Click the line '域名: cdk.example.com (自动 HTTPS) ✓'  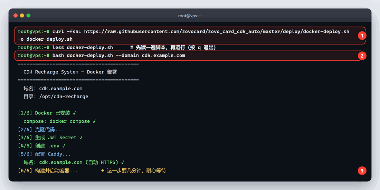click(74, 162)
